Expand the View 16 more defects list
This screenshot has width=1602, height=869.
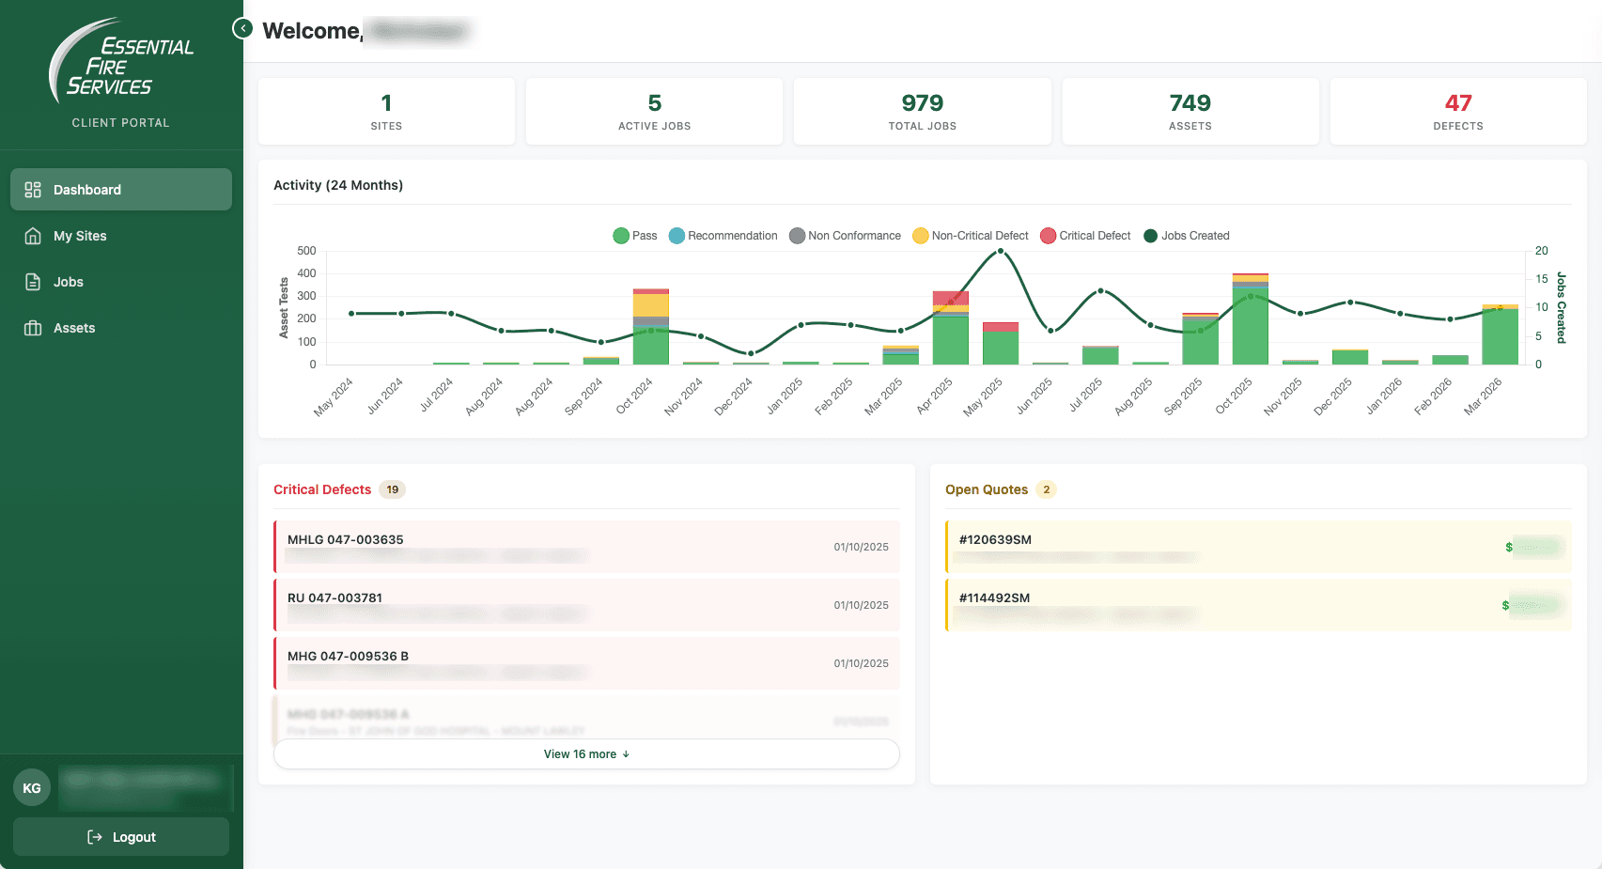click(585, 753)
